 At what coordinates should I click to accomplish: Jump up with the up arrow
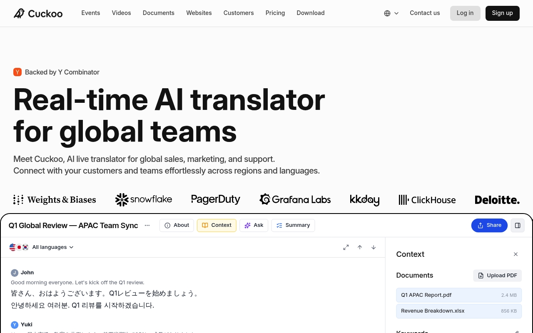pyautogui.click(x=360, y=247)
